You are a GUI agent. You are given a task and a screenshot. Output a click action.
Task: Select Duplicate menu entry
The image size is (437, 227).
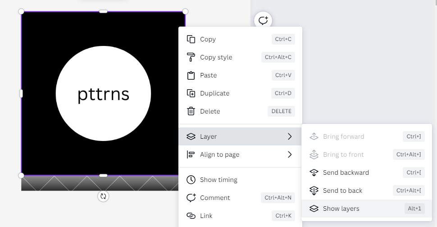coord(240,93)
